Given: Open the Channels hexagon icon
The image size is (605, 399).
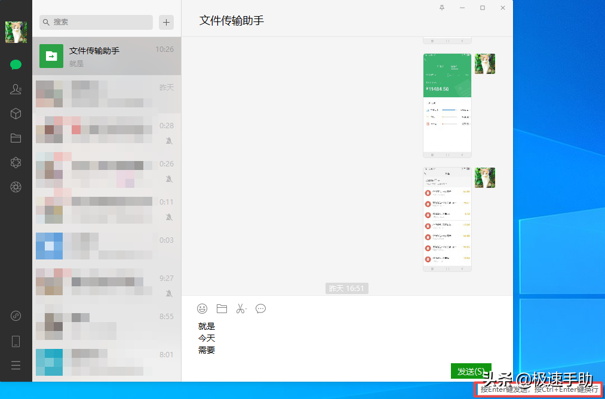Looking at the screenshot, I should click(16, 163).
